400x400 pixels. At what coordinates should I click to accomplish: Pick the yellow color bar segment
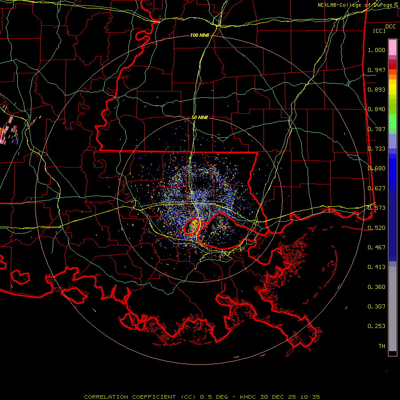click(x=392, y=88)
